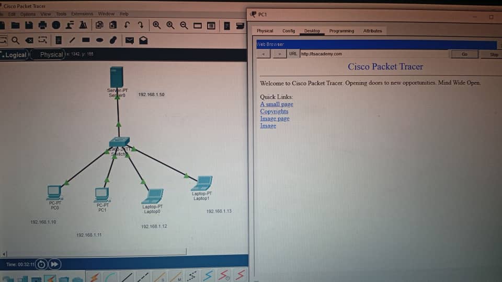Select the Delete tool
Viewport: 502px width, 282px height.
[29, 40]
